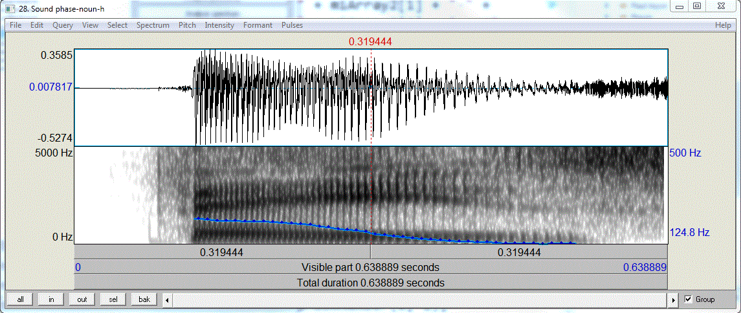Open the Pulses menu
This screenshot has height=313, width=741.
coord(292,25)
